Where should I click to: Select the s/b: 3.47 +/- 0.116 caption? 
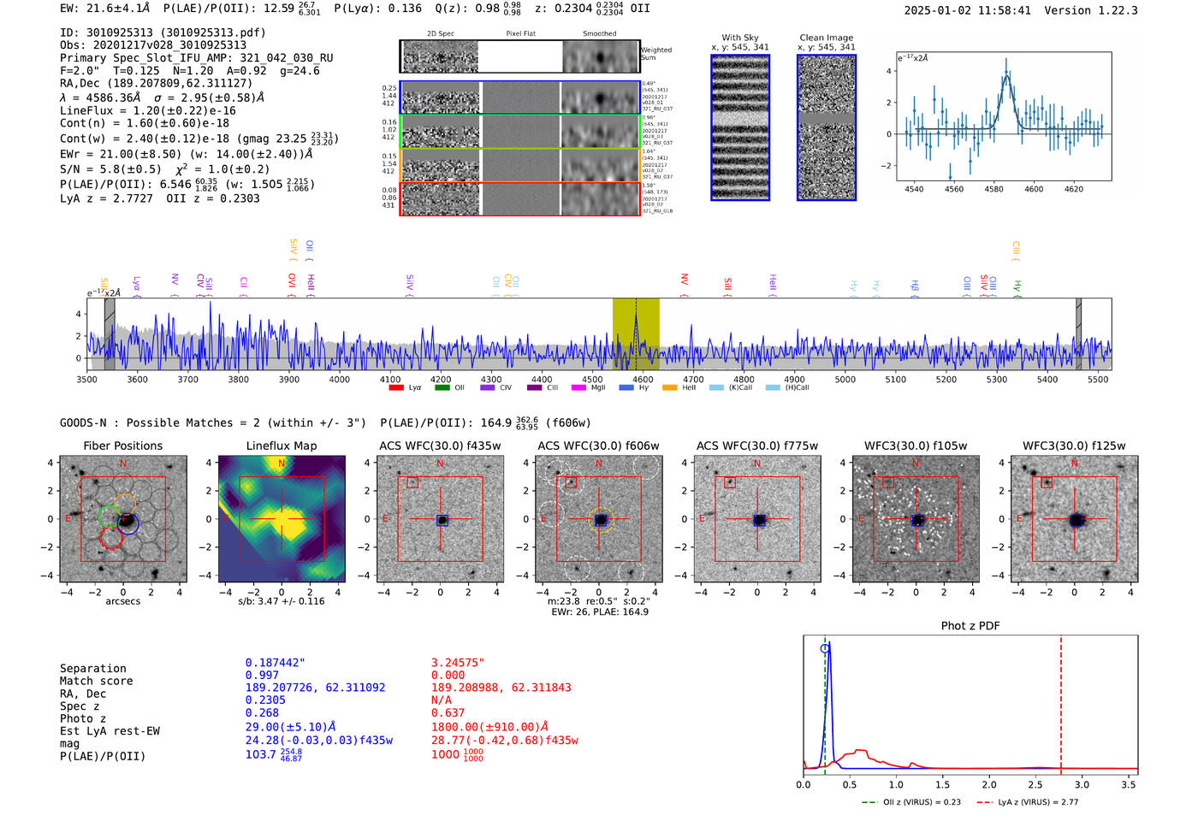282,601
